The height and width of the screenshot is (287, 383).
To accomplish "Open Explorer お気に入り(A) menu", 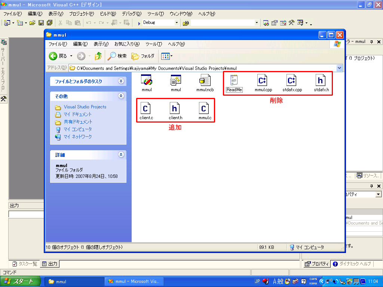I will click(x=127, y=44).
